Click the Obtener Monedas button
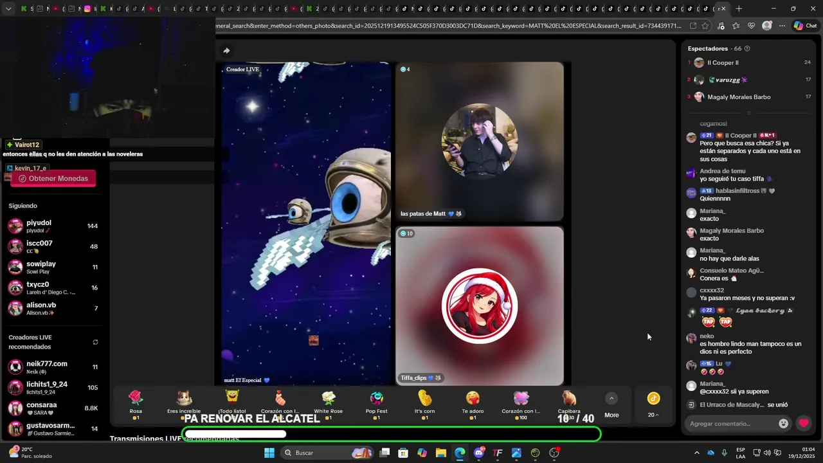 [53, 179]
